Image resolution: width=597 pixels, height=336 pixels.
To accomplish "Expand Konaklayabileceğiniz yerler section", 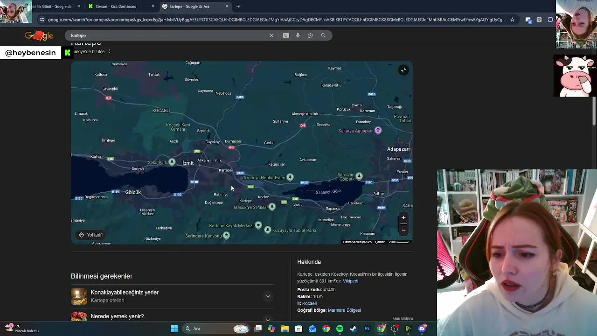I will (x=268, y=296).
